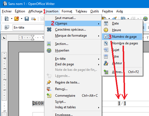Click the New document toolbar icon
Viewport: 149px width, 116px height.
pyautogui.click(x=7, y=18)
